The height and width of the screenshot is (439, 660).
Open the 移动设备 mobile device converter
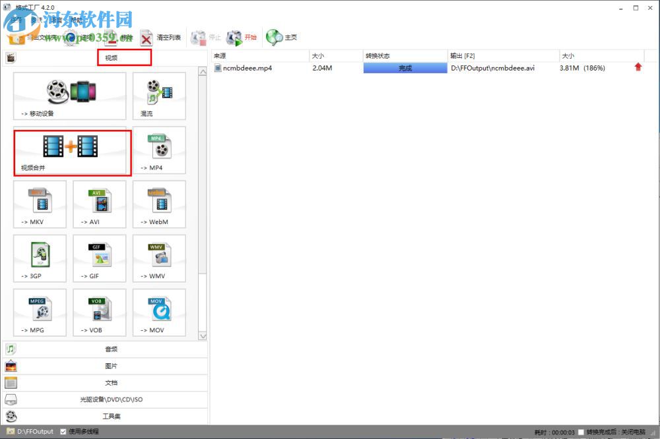pyautogui.click(x=69, y=96)
